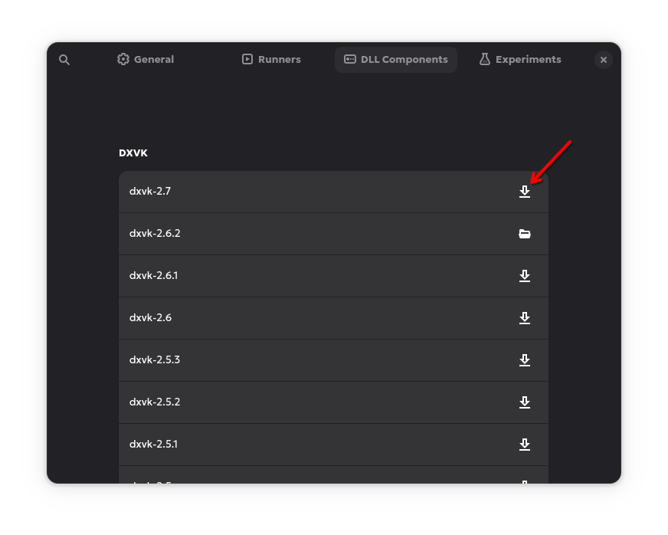Click the dxvk-2.6 entry text
Viewport: 668px width, 535px height.
tap(150, 318)
